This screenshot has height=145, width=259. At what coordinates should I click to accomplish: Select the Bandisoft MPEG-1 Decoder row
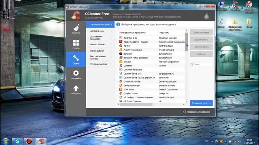(151, 58)
